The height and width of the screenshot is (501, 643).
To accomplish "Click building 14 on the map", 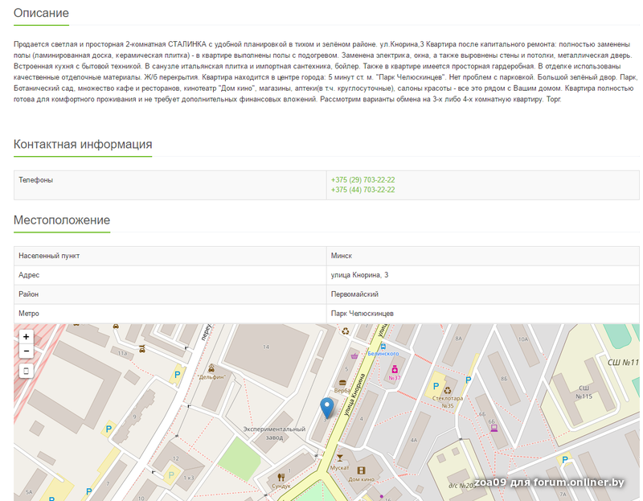I will [266, 347].
